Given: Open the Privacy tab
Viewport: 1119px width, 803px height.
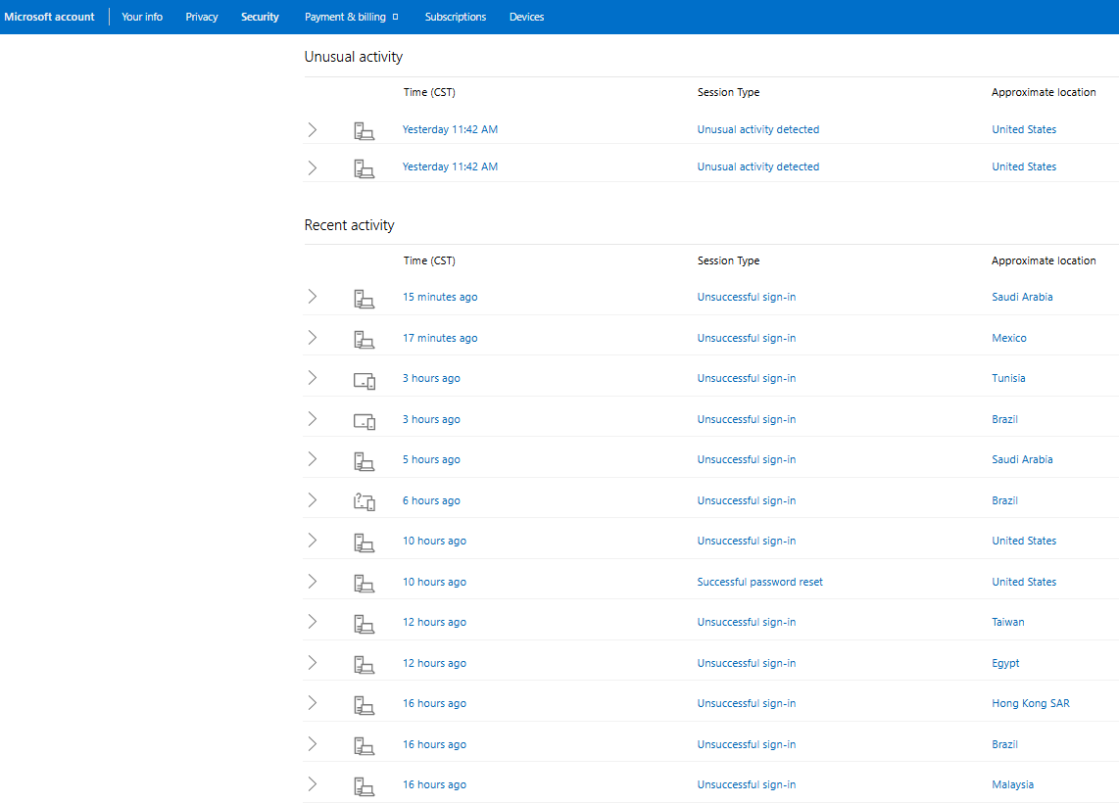Looking at the screenshot, I should pos(202,17).
